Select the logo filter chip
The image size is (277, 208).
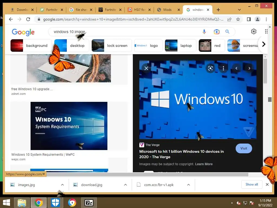point(148,45)
